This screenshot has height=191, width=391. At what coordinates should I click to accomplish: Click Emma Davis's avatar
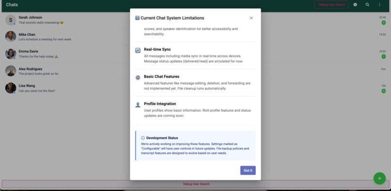pyautogui.click(x=11, y=54)
